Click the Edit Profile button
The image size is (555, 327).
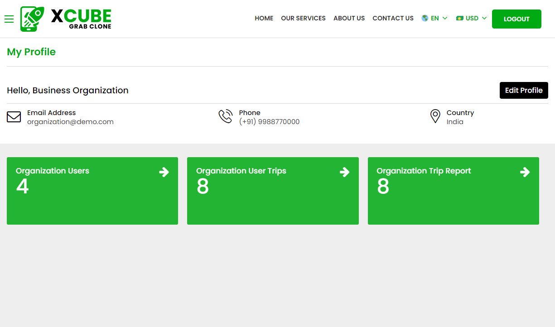click(524, 91)
